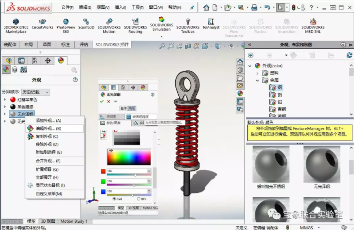Screen dimensions: 354x231
Task: Select the 钢 folder in tree
Action: [x=276, y=87]
